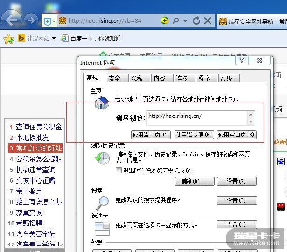
Task: Open browsing history 设置(S) button
Action: pyautogui.click(x=237, y=181)
